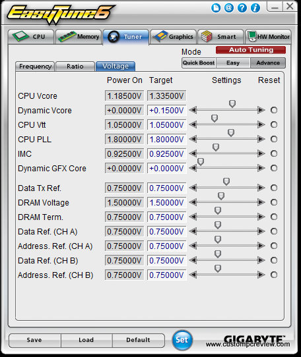Click the Data Tx Ref. slider handle

226,181
